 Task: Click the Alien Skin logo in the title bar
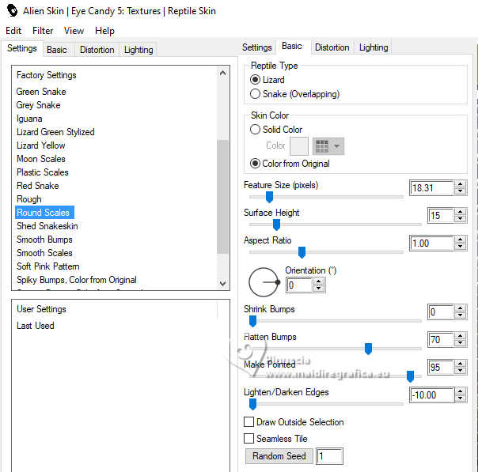click(x=13, y=10)
